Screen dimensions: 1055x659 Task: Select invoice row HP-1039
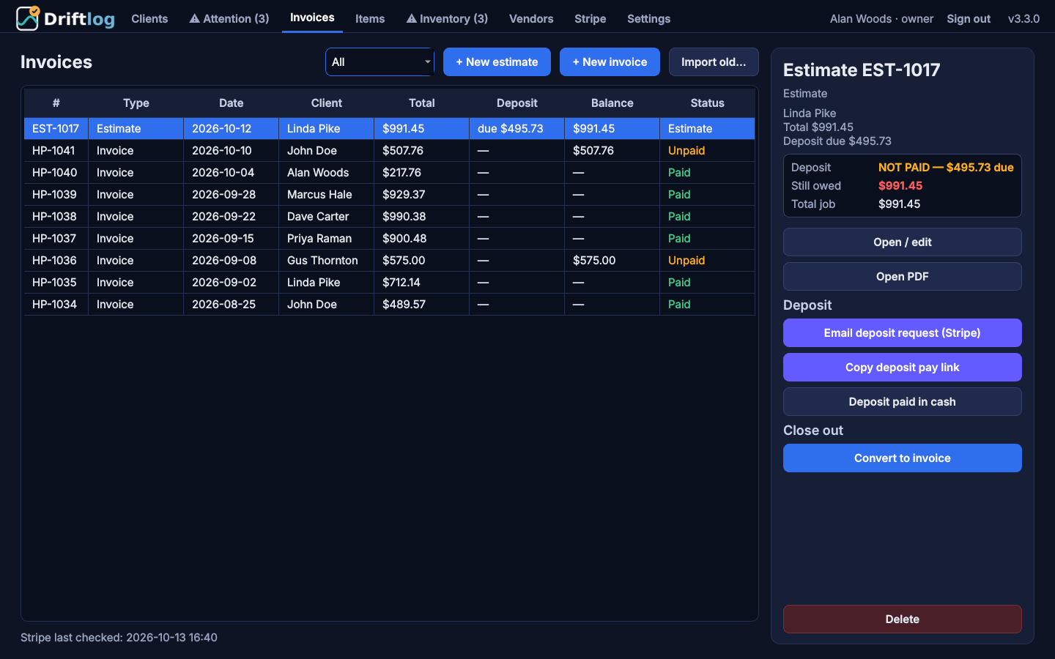(x=390, y=195)
